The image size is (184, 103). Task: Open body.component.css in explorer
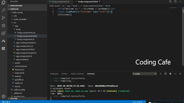click(x=27, y=33)
